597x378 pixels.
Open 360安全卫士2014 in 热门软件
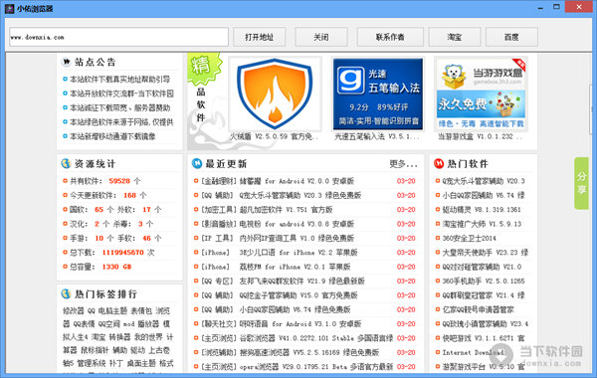469,239
